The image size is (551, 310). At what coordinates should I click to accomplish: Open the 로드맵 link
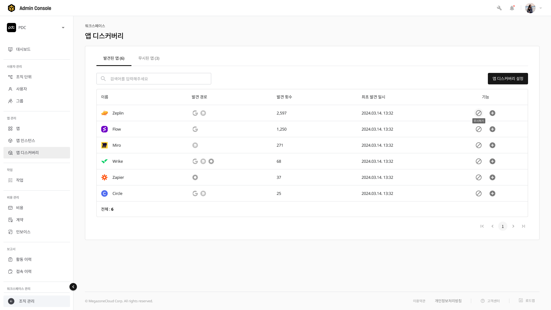point(527,301)
